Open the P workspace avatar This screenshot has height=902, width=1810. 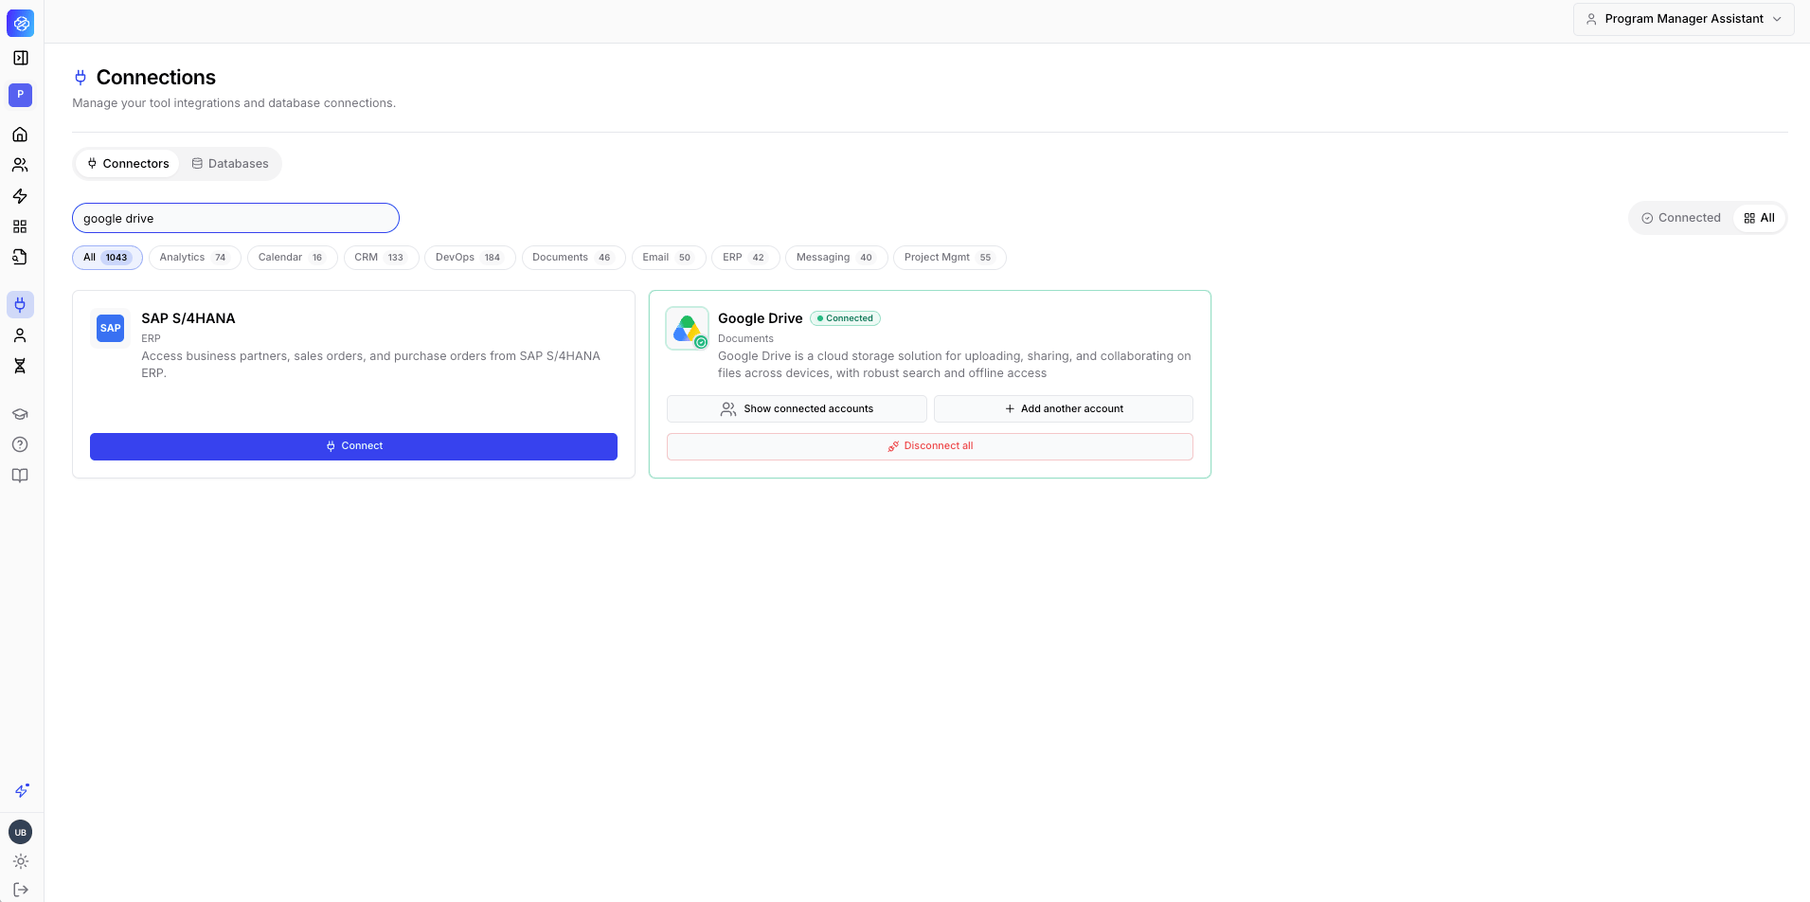click(x=20, y=95)
